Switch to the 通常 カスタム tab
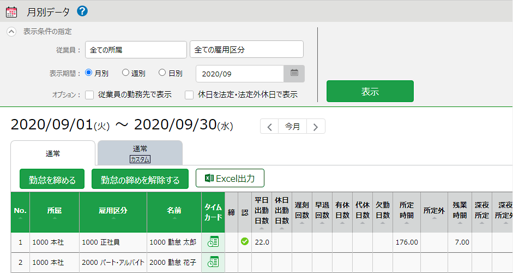Screen dimensions: 513x273 [140, 153]
